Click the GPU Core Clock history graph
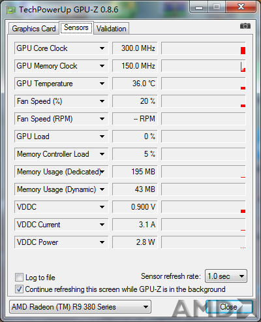Image resolution: width=261 pixels, height=322 pixels. 204,48
